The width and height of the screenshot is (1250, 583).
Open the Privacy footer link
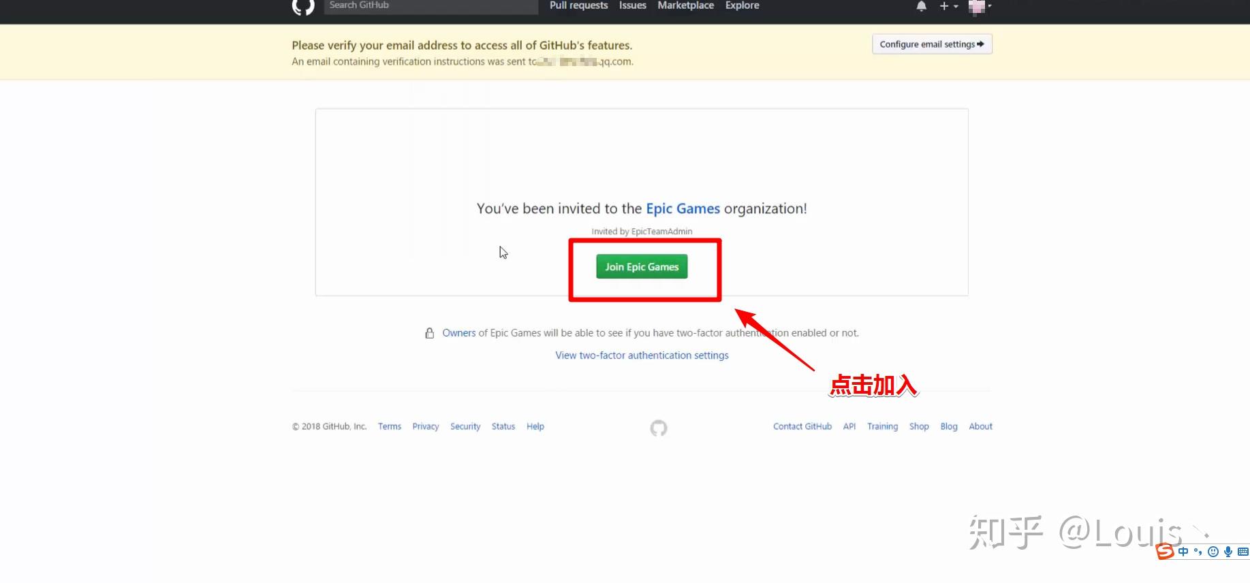click(426, 426)
